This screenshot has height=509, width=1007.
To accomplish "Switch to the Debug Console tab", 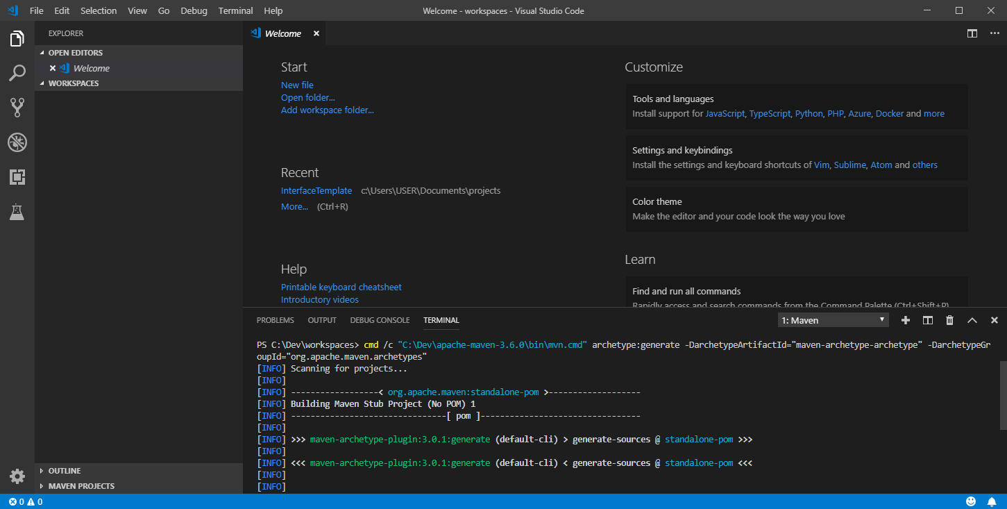I will click(380, 320).
